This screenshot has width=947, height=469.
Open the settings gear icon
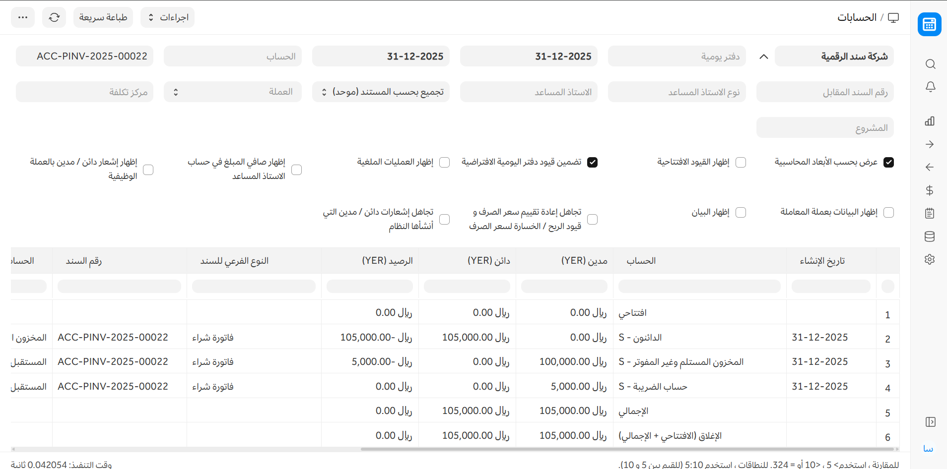tap(930, 259)
